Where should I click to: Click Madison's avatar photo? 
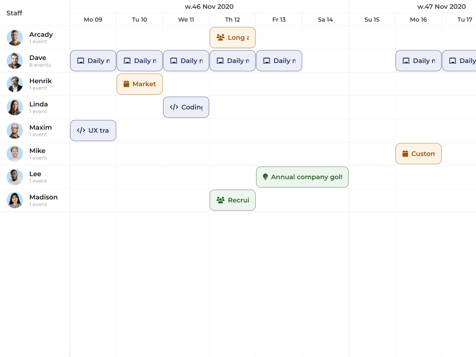click(x=15, y=200)
